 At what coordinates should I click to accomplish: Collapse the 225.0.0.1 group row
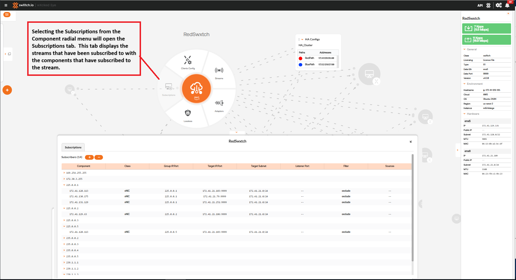pyautogui.click(x=64, y=185)
